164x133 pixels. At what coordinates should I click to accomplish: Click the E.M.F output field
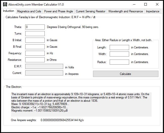[x=44, y=66]
